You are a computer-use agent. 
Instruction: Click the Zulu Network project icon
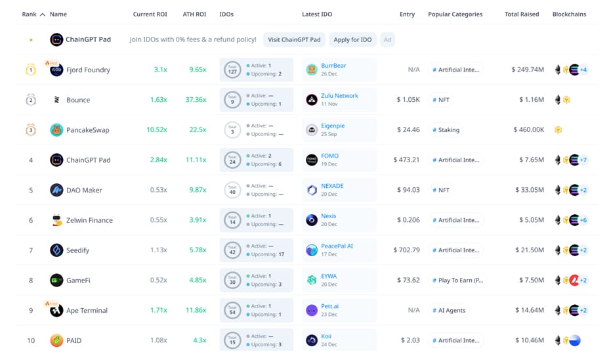312,100
